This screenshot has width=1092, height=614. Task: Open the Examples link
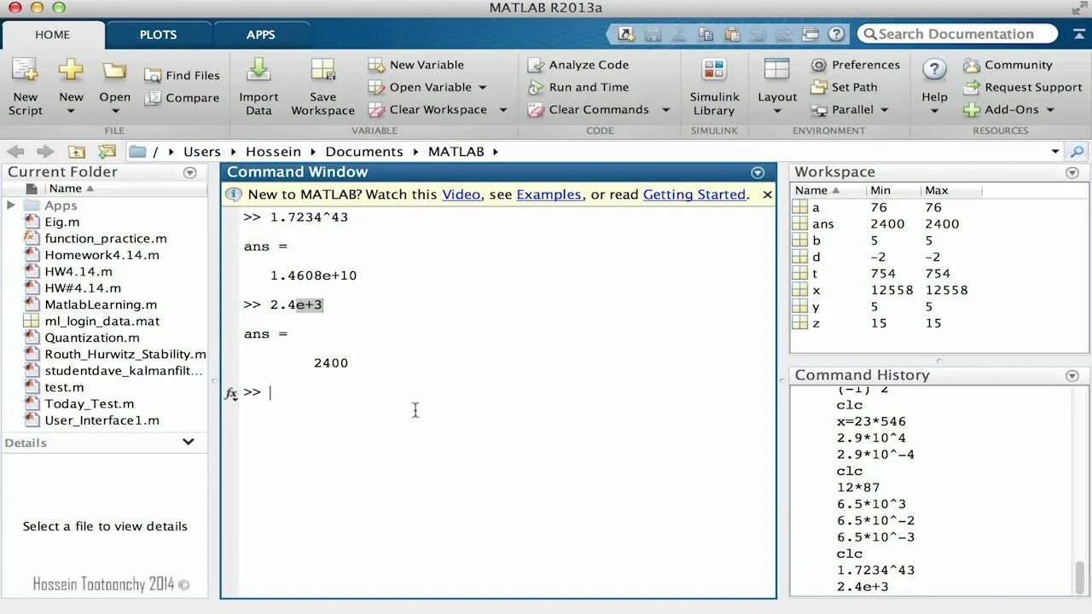[x=549, y=194]
